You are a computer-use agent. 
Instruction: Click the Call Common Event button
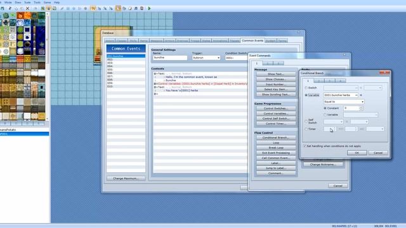point(276,158)
